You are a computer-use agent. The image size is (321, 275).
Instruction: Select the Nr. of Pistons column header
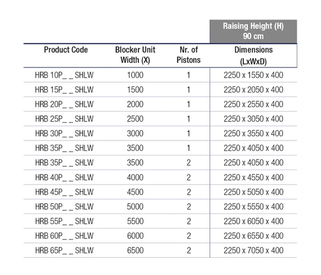pos(188,55)
